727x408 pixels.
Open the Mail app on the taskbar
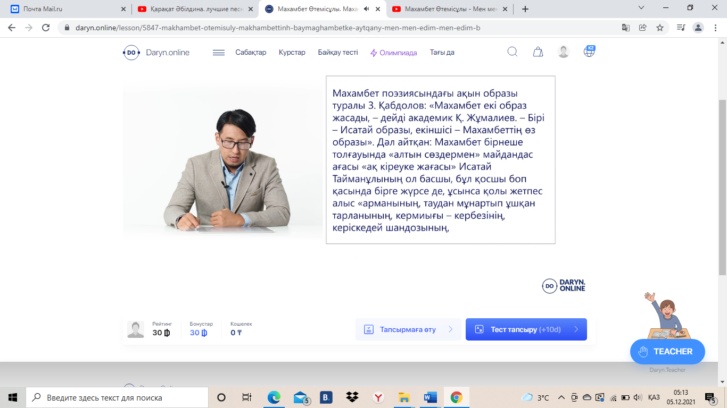pyautogui.click(x=301, y=397)
